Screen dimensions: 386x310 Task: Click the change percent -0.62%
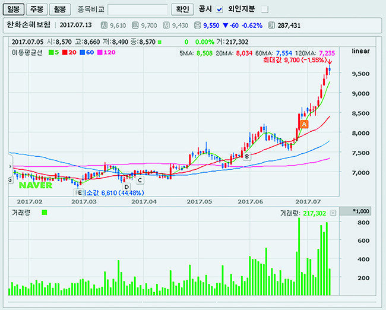[252, 26]
